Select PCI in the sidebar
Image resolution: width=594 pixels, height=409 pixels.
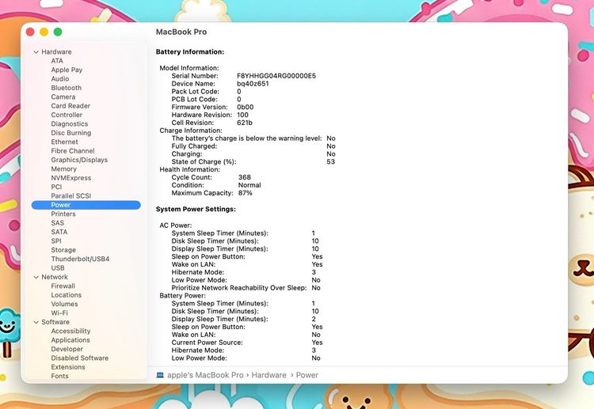tap(56, 187)
